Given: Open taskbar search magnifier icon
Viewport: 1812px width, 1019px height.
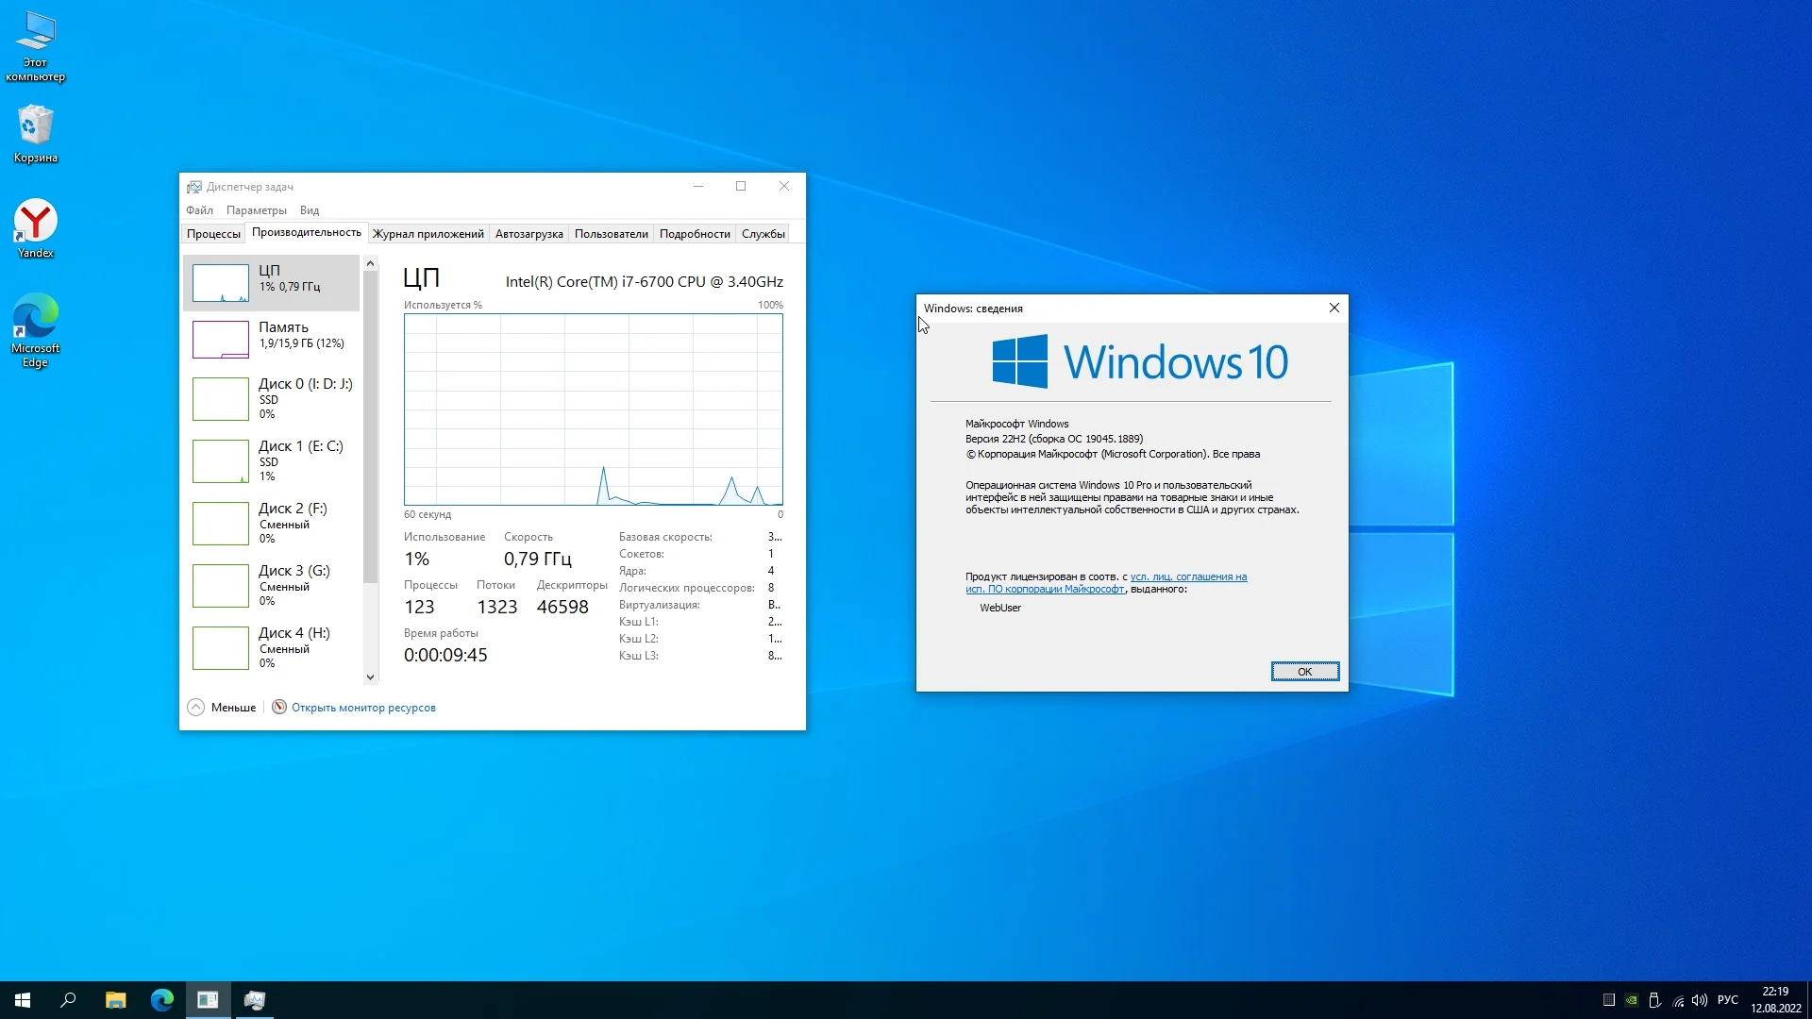Looking at the screenshot, I should tap(68, 1000).
